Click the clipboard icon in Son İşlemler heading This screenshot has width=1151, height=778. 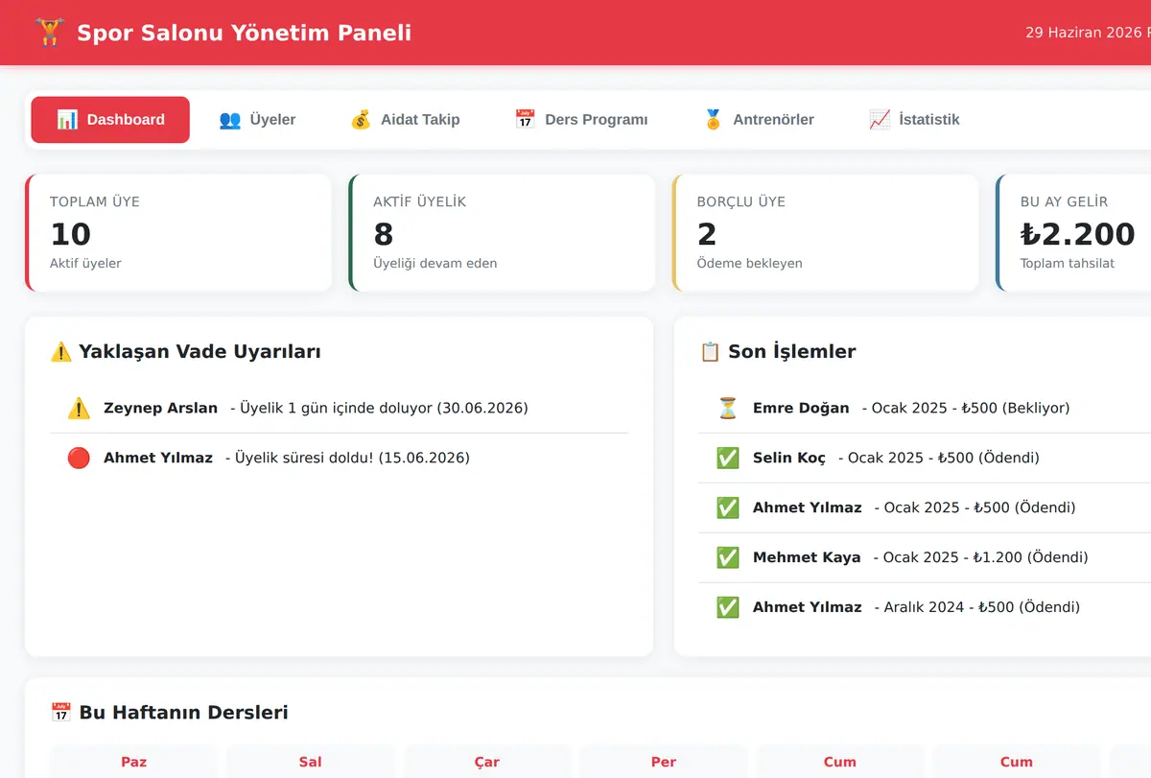click(710, 352)
